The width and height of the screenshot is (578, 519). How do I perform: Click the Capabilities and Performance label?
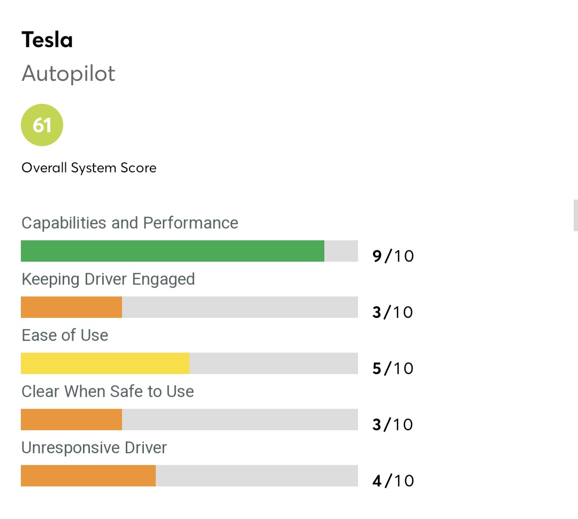(x=130, y=223)
